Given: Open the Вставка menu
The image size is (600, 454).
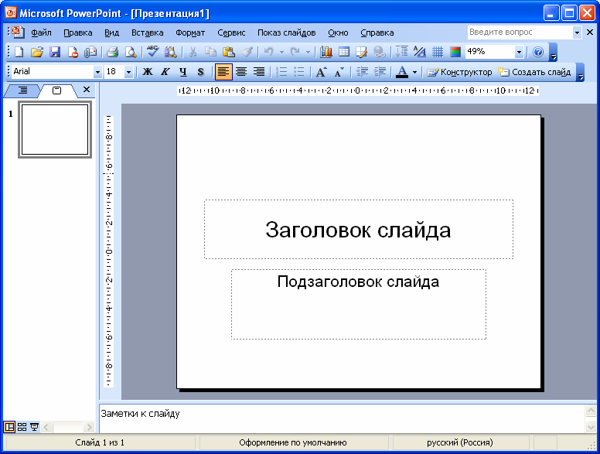Looking at the screenshot, I should pos(147,32).
